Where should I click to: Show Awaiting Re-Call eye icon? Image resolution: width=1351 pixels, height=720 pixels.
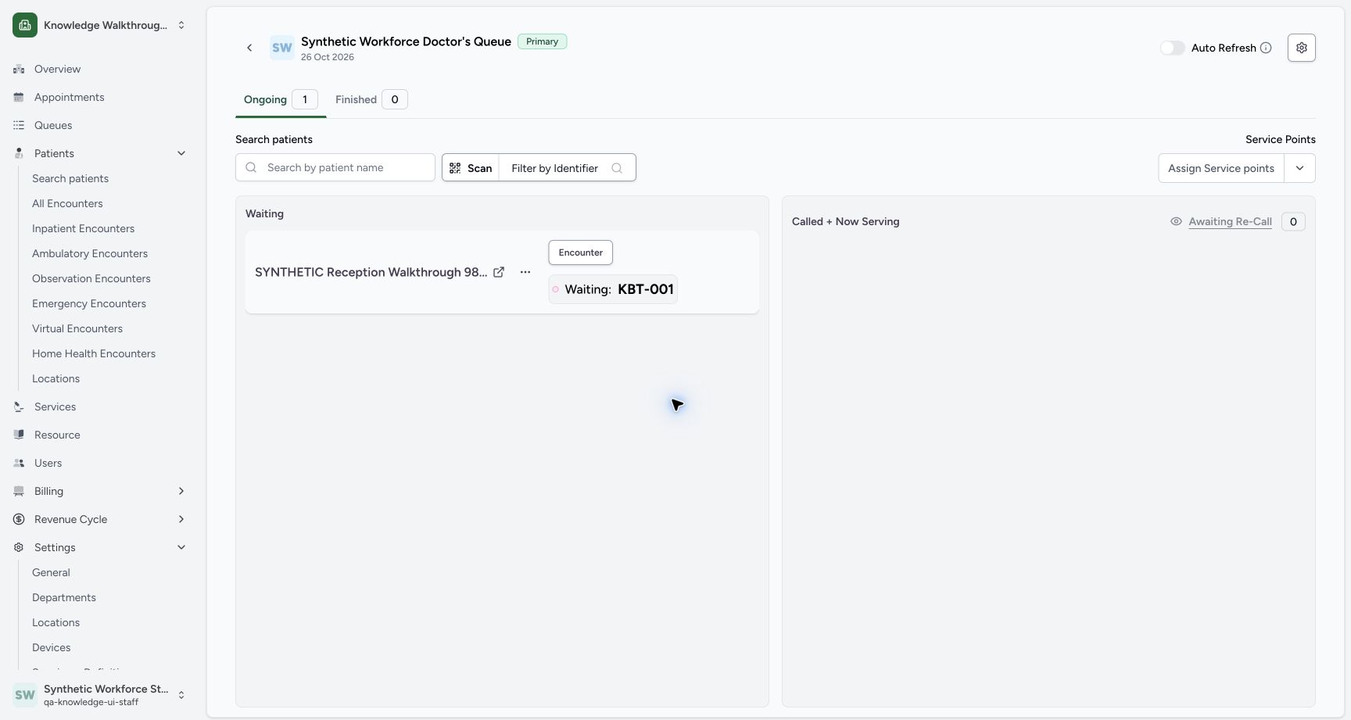pos(1176,221)
